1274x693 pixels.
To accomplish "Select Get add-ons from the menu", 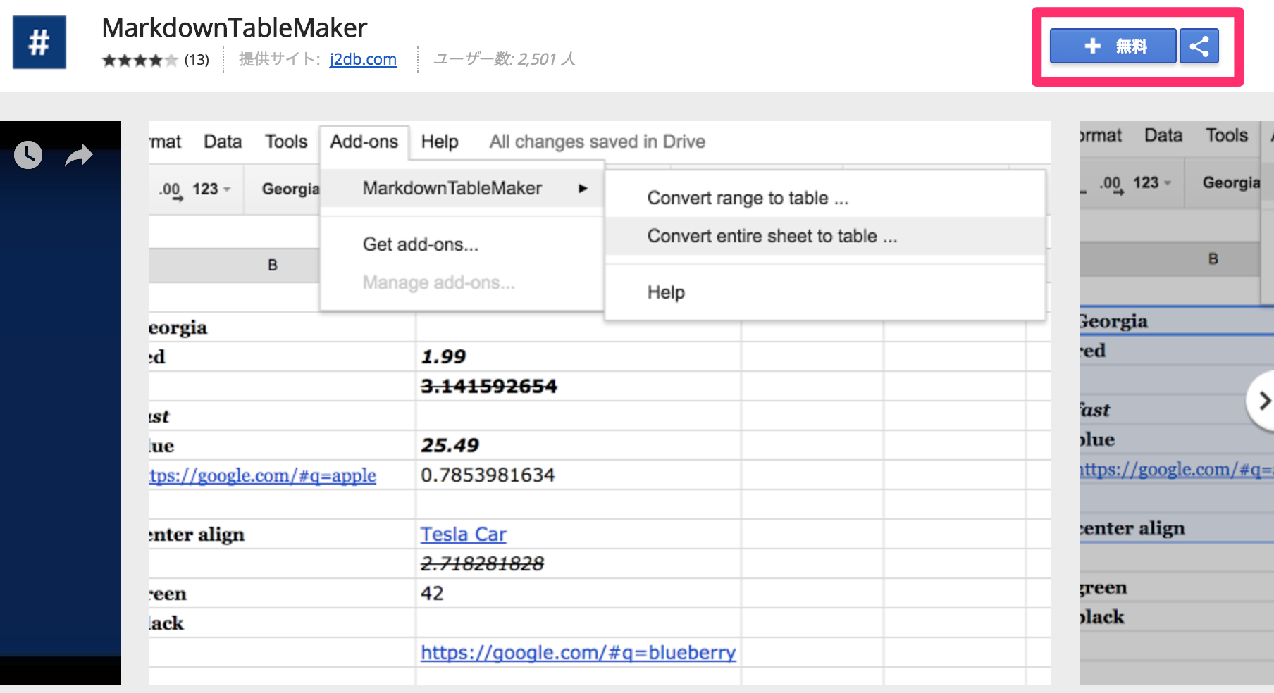I will tap(420, 244).
